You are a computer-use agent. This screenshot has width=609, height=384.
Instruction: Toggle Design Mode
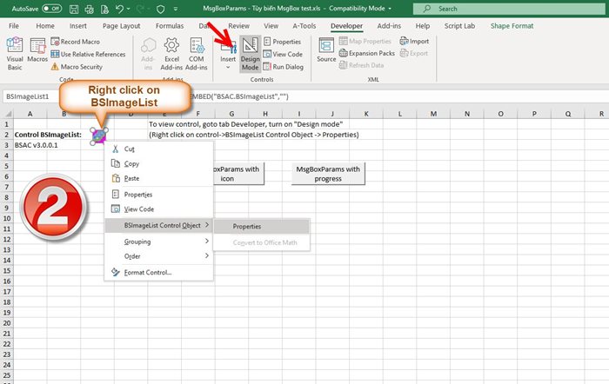point(251,54)
